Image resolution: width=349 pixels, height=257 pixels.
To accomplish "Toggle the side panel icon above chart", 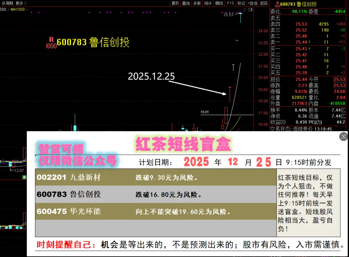I will pyautogui.click(x=251, y=10).
